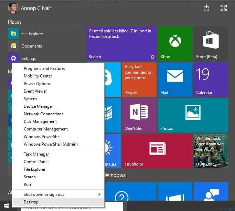The width and height of the screenshot is (235, 211).
Task: Click the Windows Start button
Action: click(x=6, y=207)
